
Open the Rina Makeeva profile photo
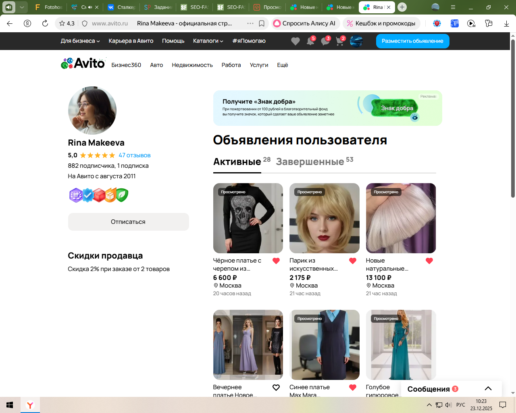pos(92,110)
